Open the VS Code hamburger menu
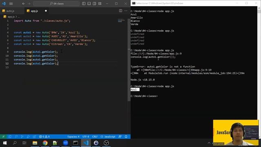Screen dimensions: 261x147 click(x=11, y=4)
